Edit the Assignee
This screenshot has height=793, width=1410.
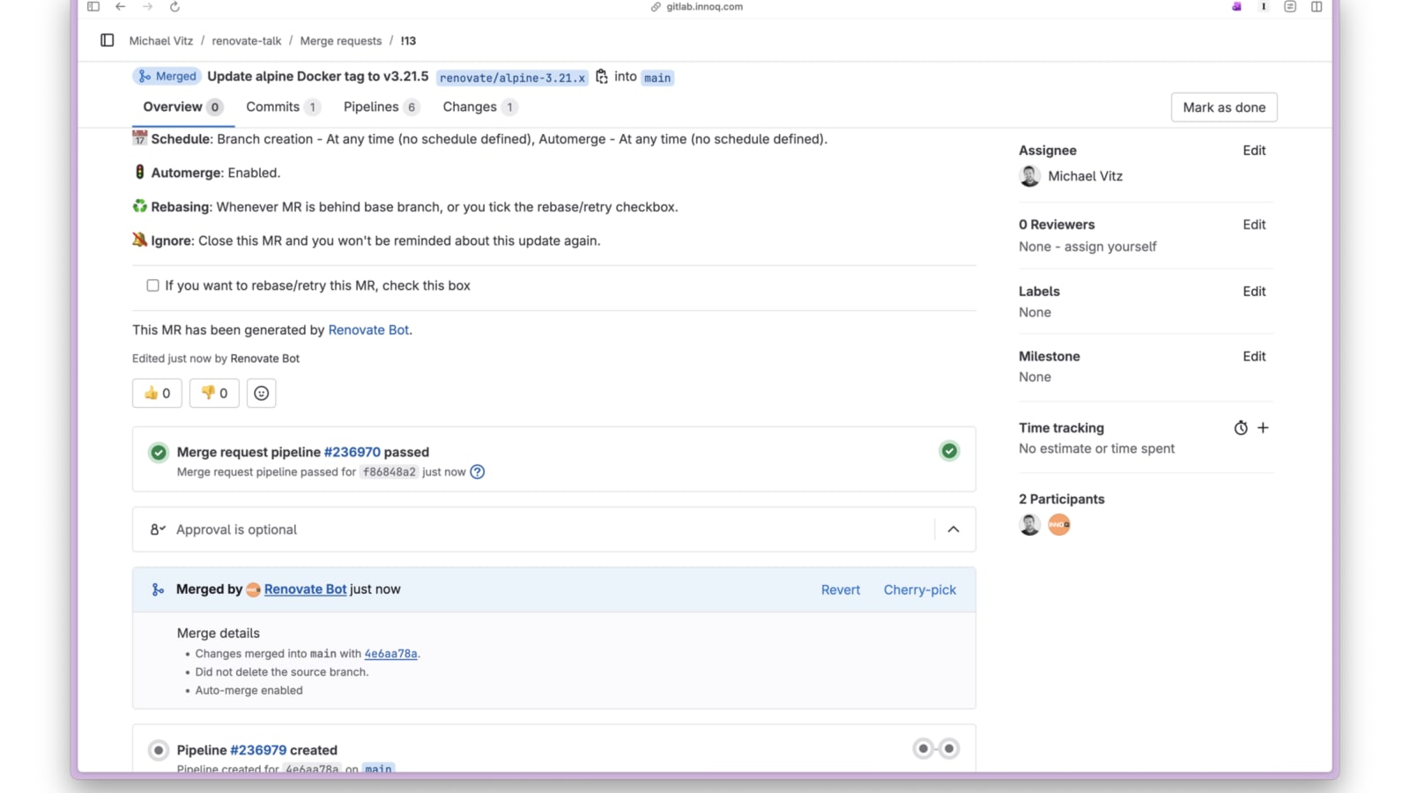(x=1254, y=151)
